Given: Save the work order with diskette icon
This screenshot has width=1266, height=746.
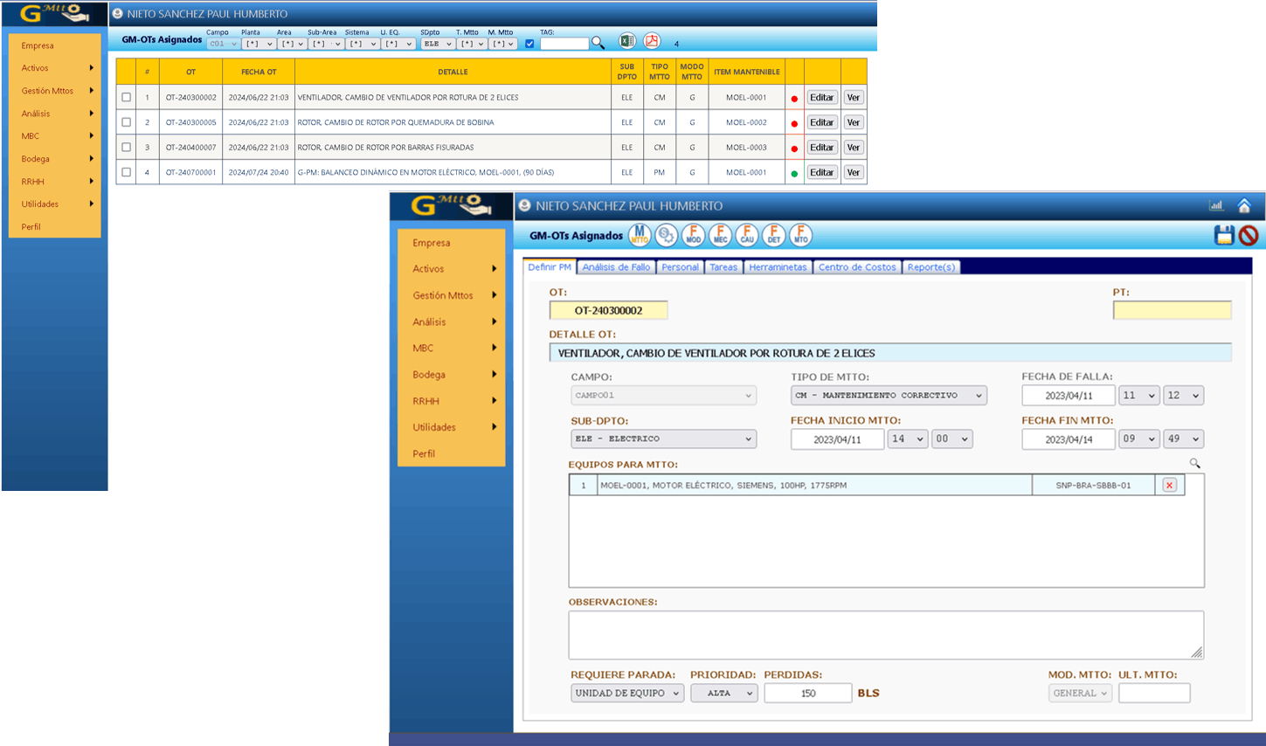Looking at the screenshot, I should [x=1223, y=235].
